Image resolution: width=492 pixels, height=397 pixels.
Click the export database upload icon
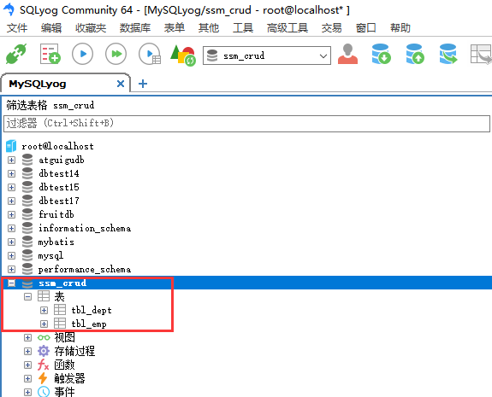(x=415, y=54)
